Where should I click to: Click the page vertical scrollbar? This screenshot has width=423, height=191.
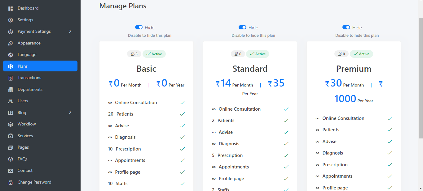(421, 77)
